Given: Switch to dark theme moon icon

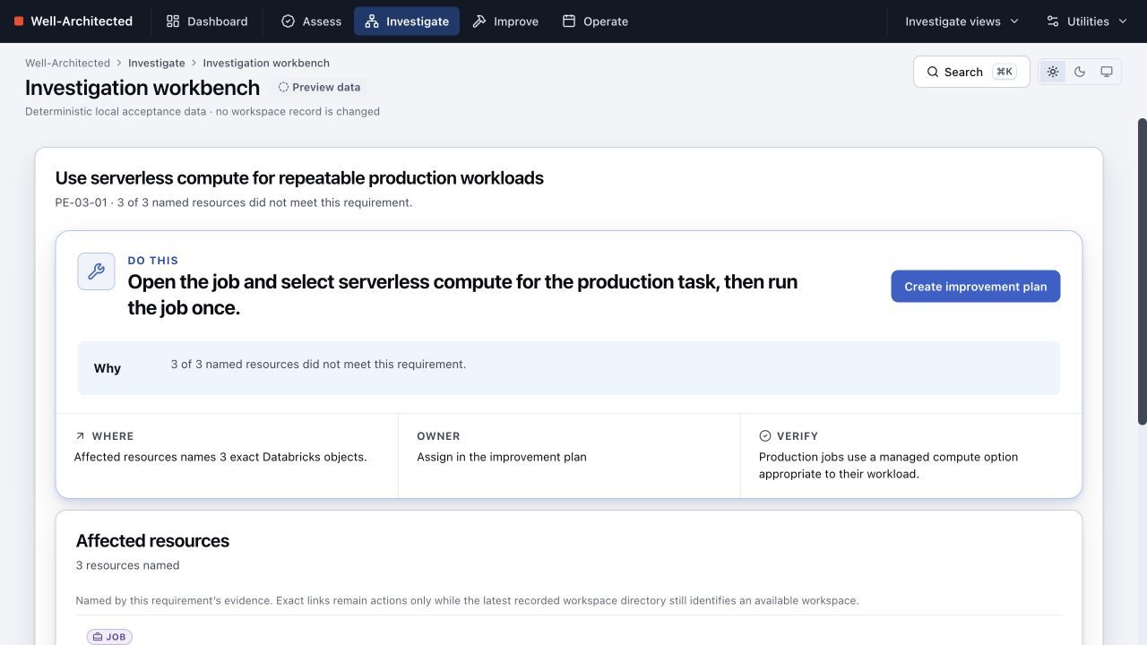Looking at the screenshot, I should 1080,72.
